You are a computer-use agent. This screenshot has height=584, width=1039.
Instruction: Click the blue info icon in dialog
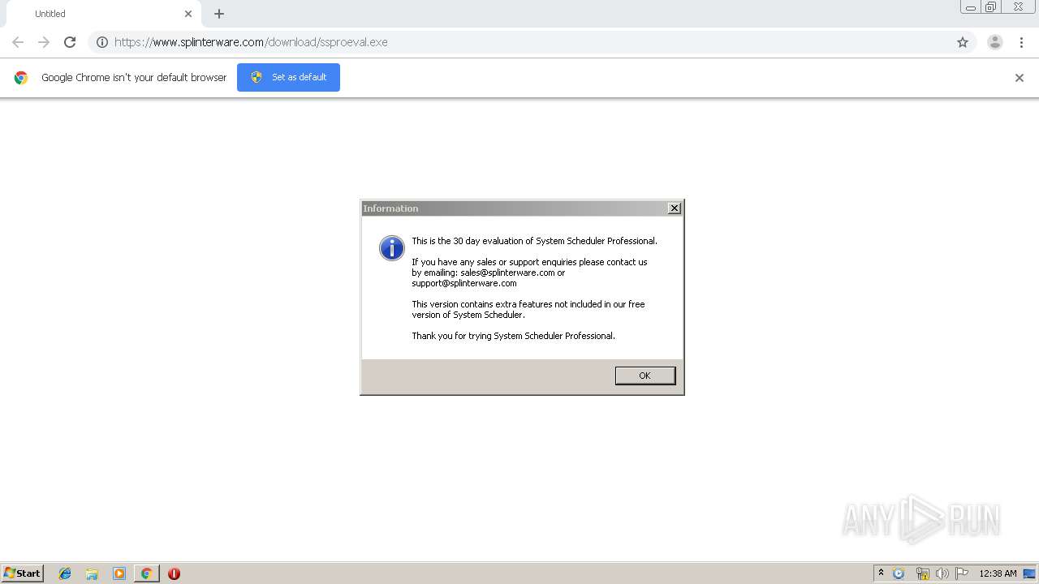[391, 248]
